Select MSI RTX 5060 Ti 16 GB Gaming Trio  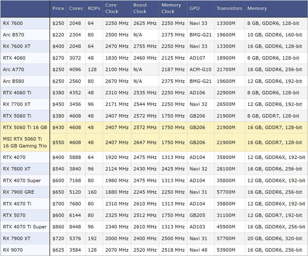point(25,142)
